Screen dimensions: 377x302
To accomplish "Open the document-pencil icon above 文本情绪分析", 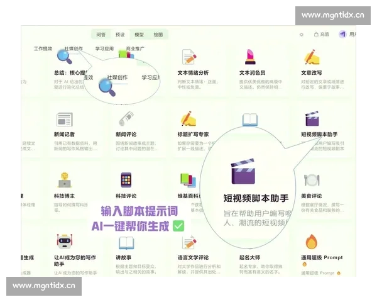I will pos(189,57).
